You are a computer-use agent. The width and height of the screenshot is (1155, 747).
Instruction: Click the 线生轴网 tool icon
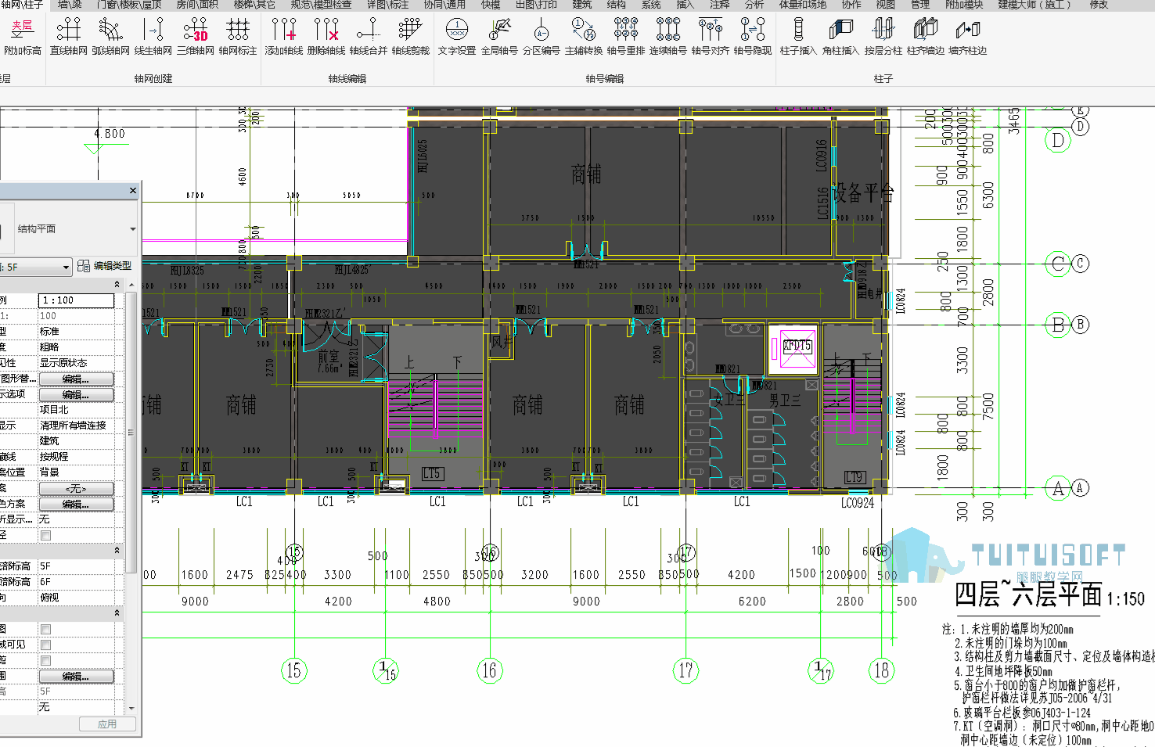coord(153,36)
